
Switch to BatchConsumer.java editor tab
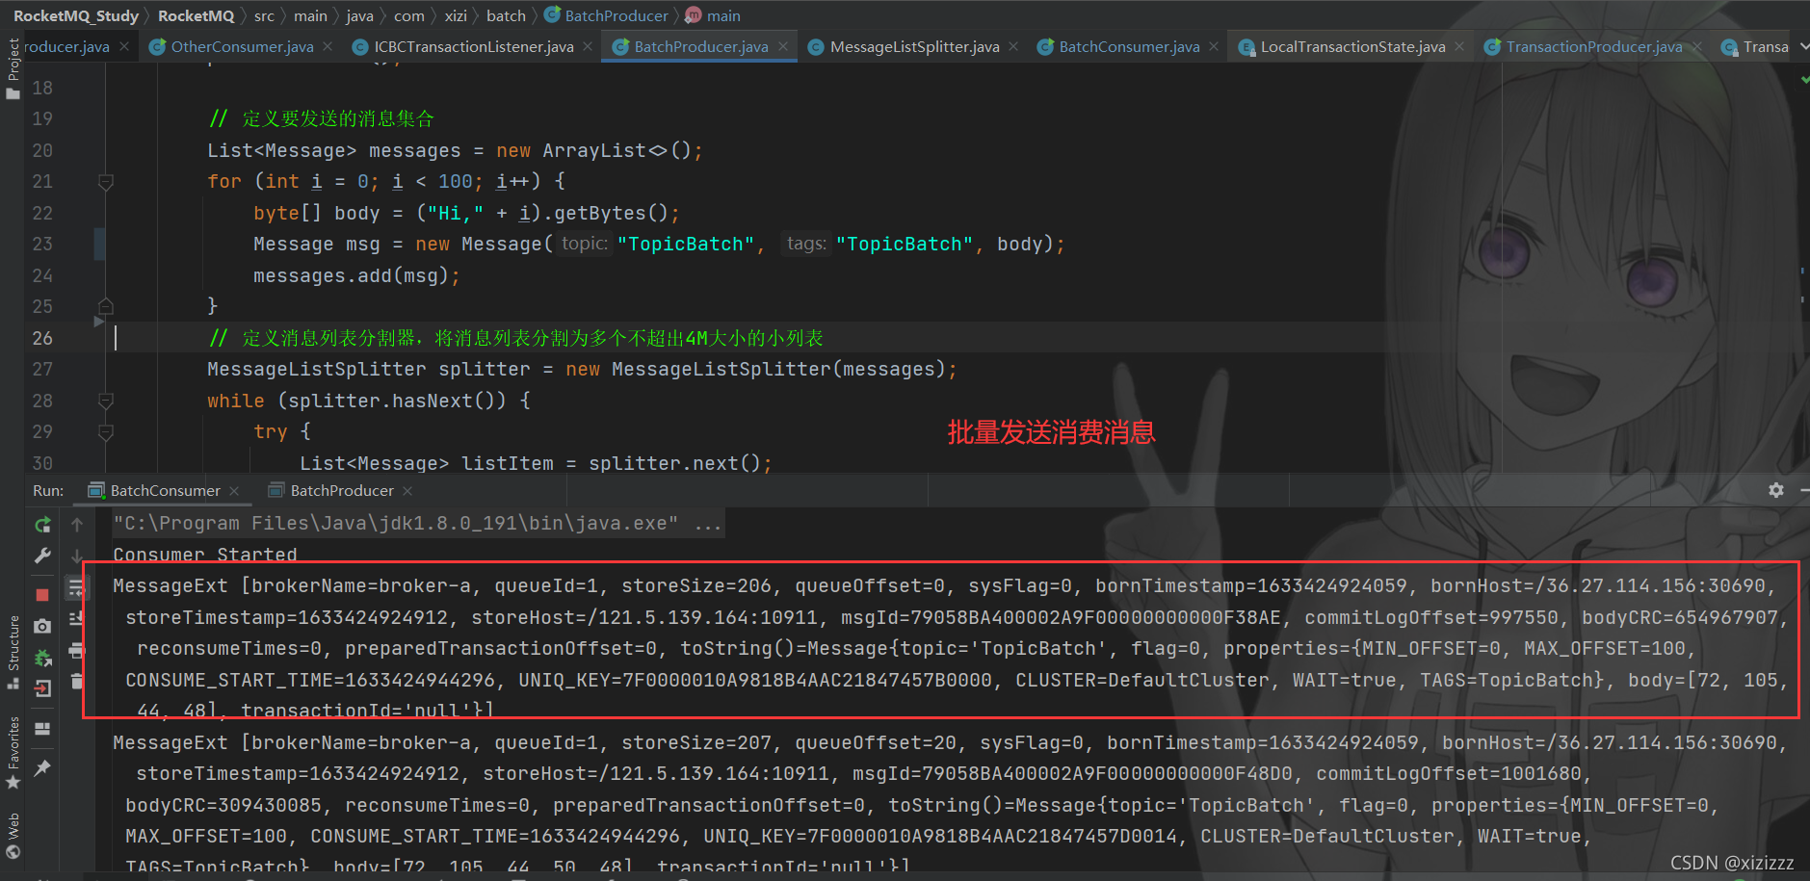(1129, 46)
